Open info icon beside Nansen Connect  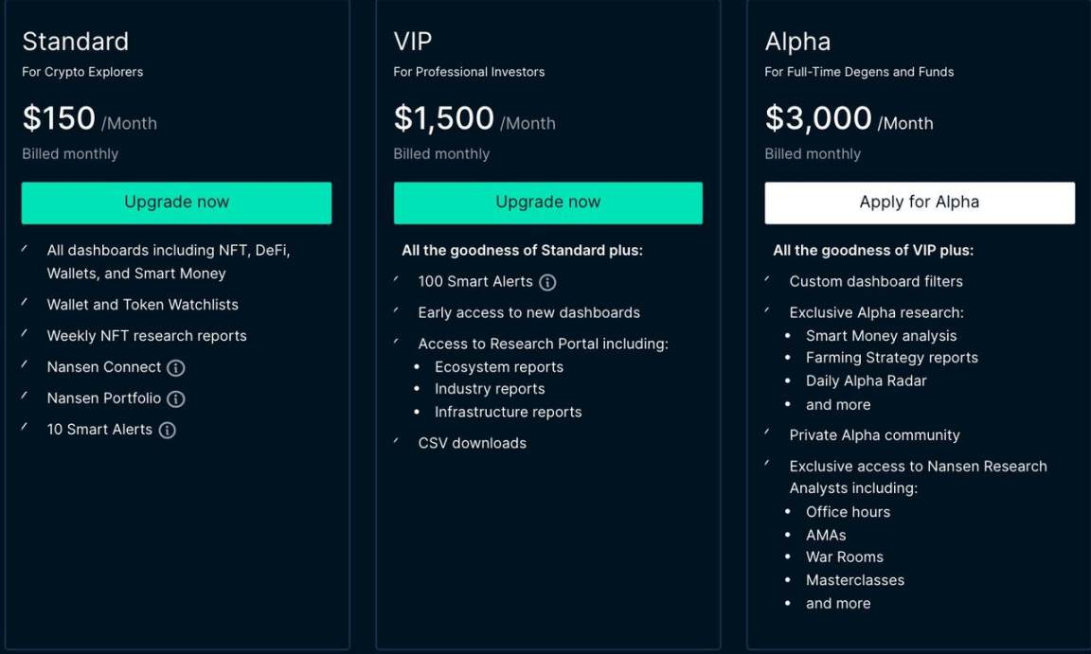click(x=176, y=367)
